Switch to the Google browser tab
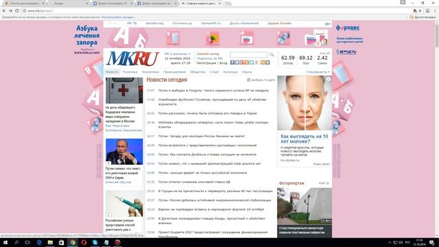The height and width of the screenshot is (247, 439). [68, 3]
